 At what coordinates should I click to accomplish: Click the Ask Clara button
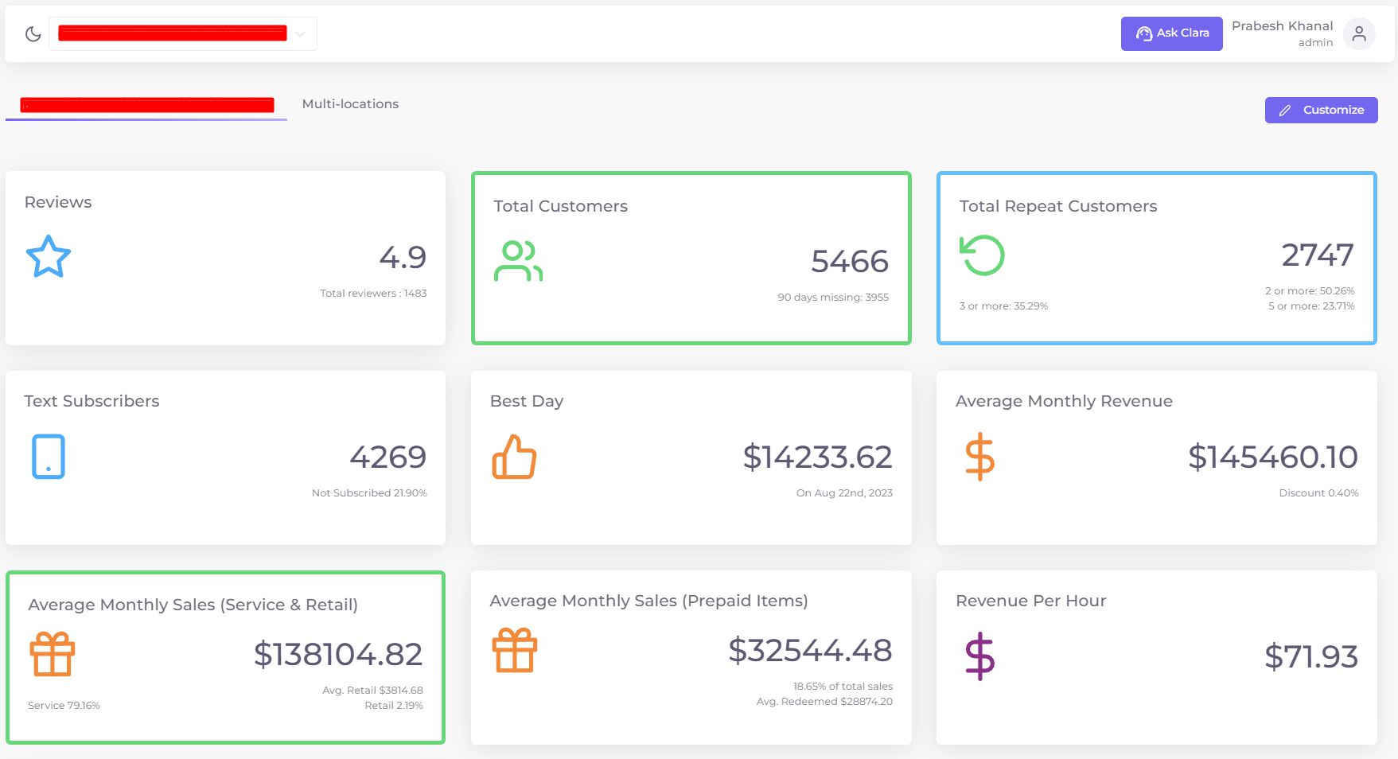point(1171,33)
